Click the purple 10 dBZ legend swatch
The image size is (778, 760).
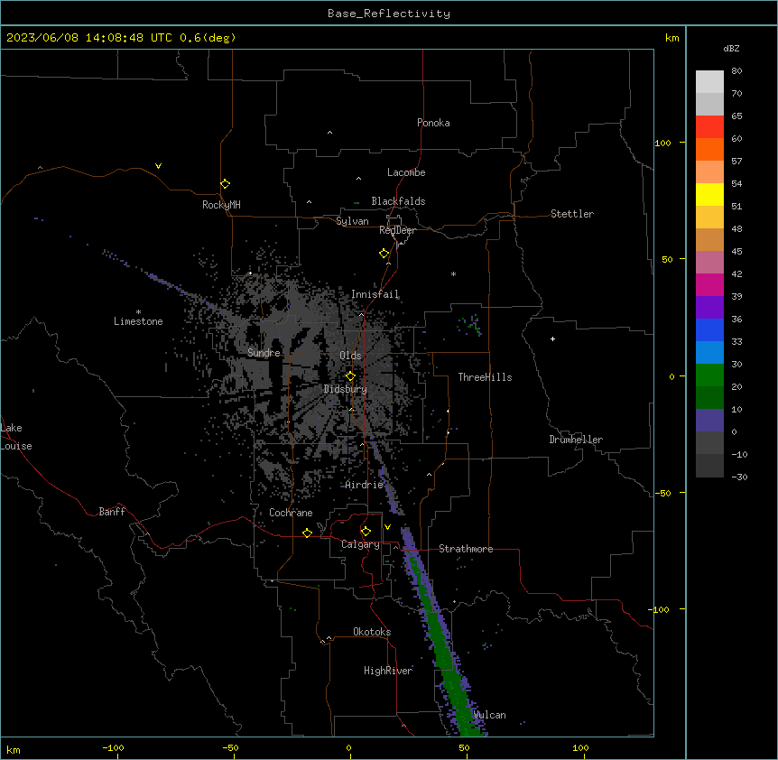709,421
